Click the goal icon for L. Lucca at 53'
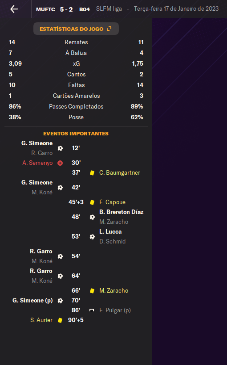This screenshot has height=365, width=227. pyautogui.click(x=92, y=236)
